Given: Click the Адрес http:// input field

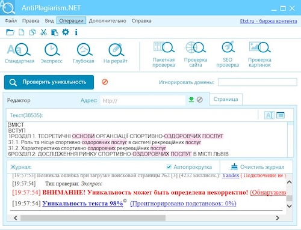Looking at the screenshot, I should tap(143, 100).
